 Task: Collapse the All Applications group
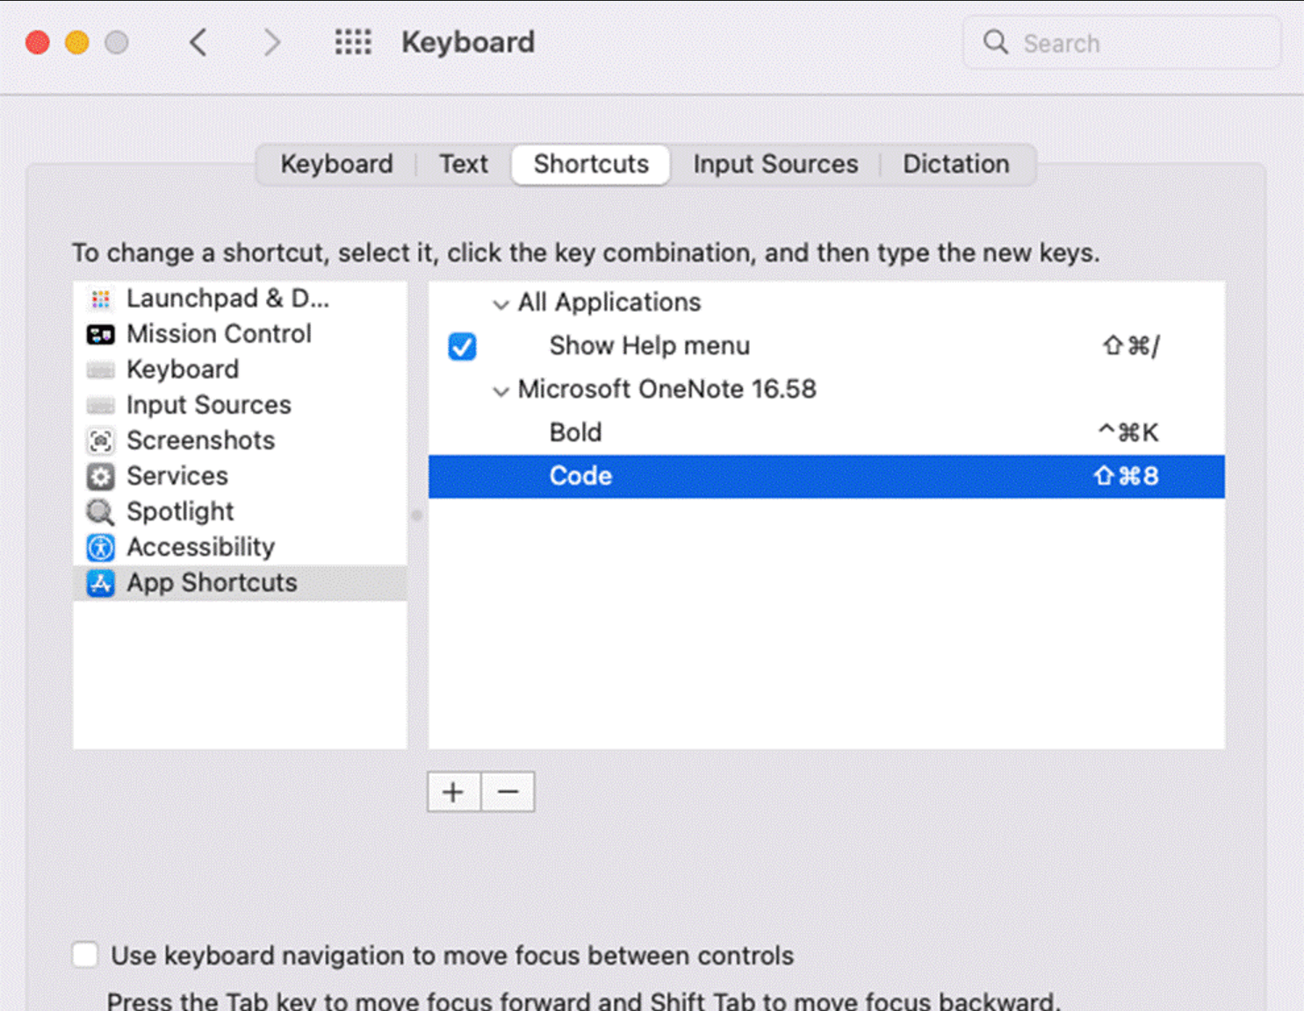501,305
